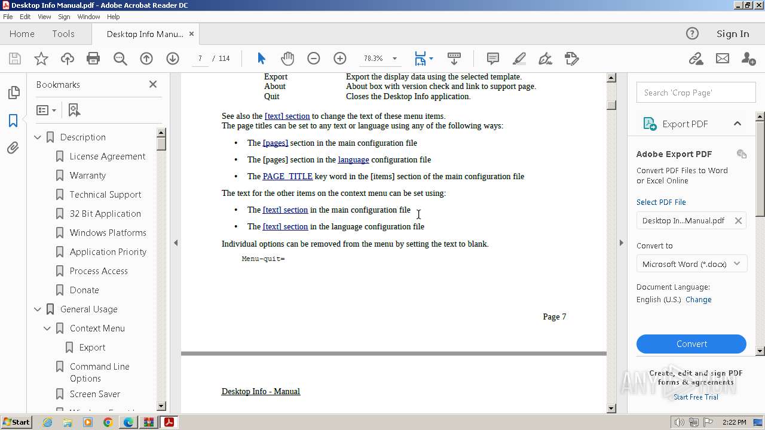Open the Help question mark icon
Image resolution: width=765 pixels, height=430 pixels.
[x=692, y=33]
